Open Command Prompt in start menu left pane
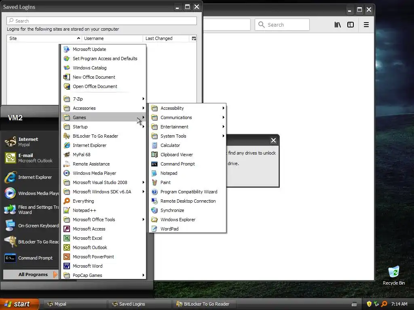The height and width of the screenshot is (310, 414). pos(30,258)
